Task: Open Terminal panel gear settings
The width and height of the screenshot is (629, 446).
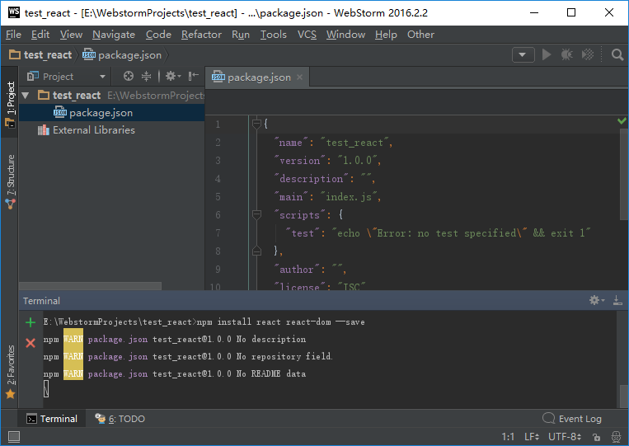Action: pos(596,301)
